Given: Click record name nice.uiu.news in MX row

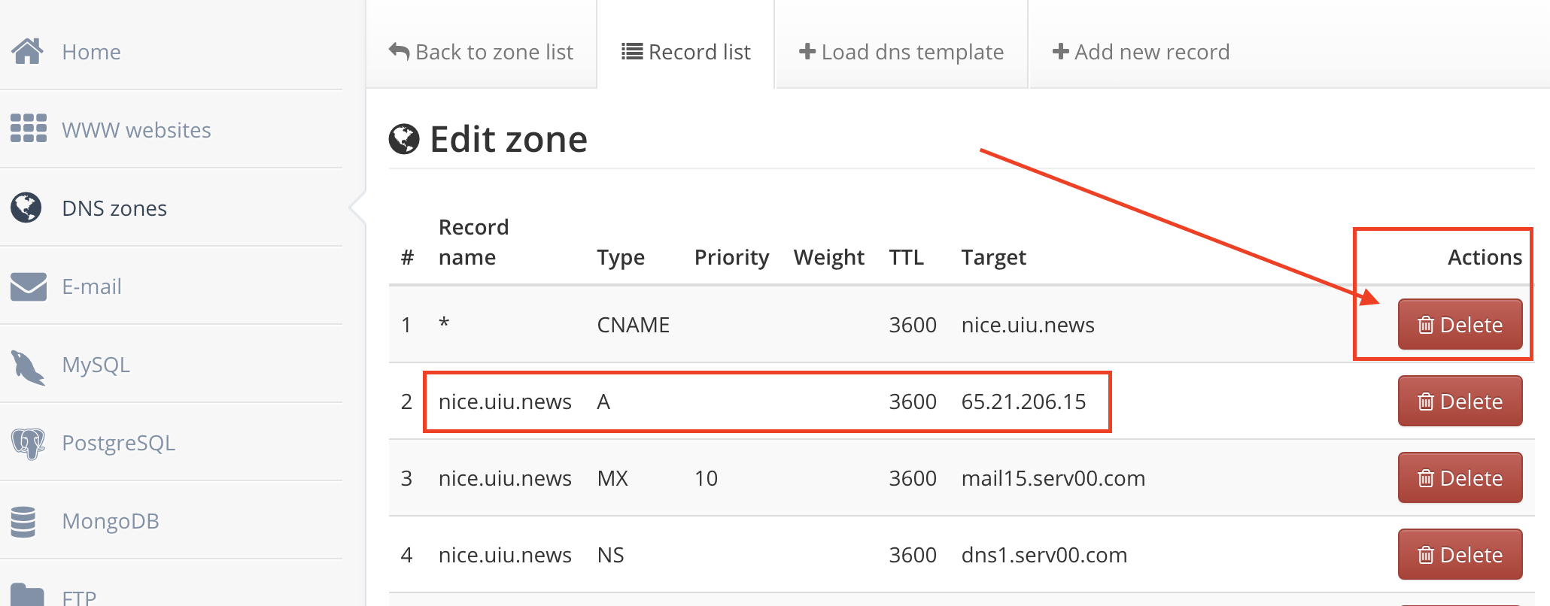Looking at the screenshot, I should point(505,478).
